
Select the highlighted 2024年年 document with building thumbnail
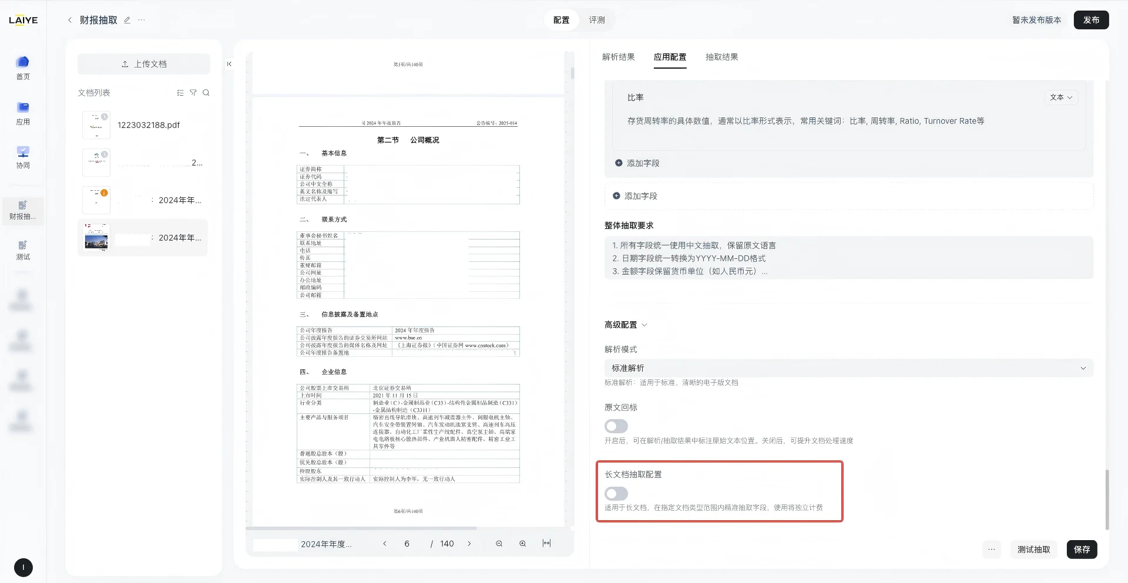coord(143,238)
